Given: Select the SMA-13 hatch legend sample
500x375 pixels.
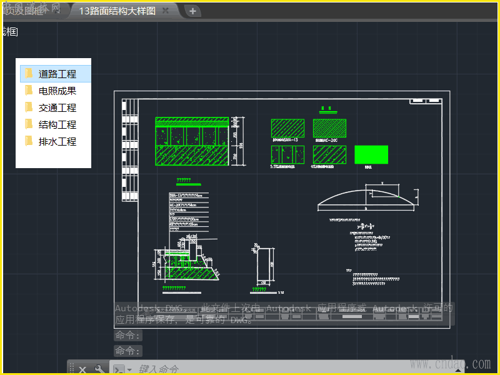Looking at the screenshot, I should pos(287,128).
